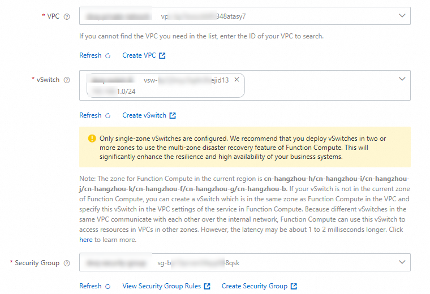Click the vSwitch help question-mark icon

tap(67, 80)
